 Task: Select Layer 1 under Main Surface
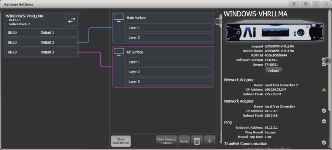coord(169,28)
